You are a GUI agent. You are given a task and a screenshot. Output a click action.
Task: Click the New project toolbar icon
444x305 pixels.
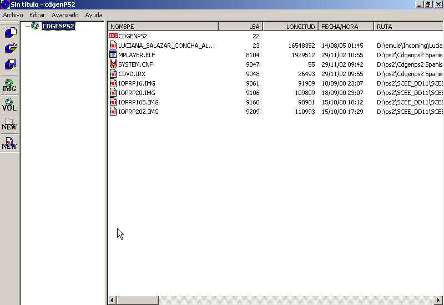(11, 33)
